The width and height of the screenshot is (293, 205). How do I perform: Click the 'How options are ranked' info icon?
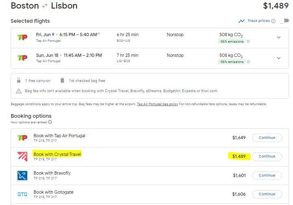point(50,122)
